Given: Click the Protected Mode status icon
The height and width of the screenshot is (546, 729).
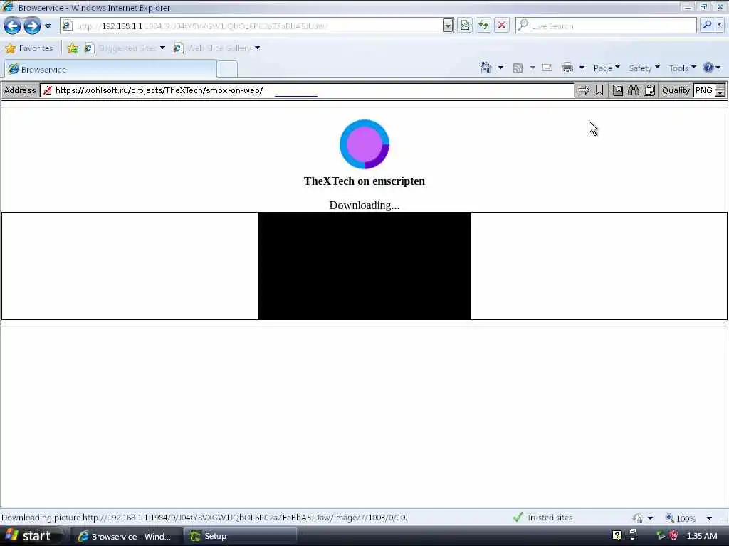Looking at the screenshot, I should click(637, 518).
